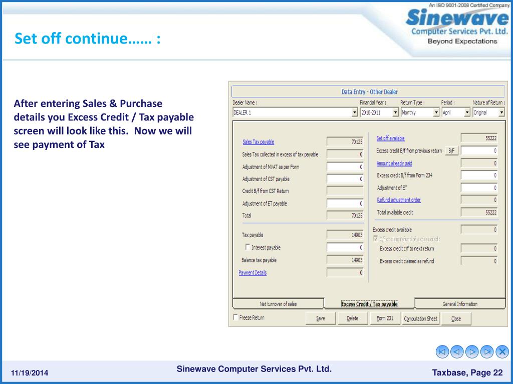Jump to last slide navigation icon
The height and width of the screenshot is (384, 513).
tap(487, 351)
